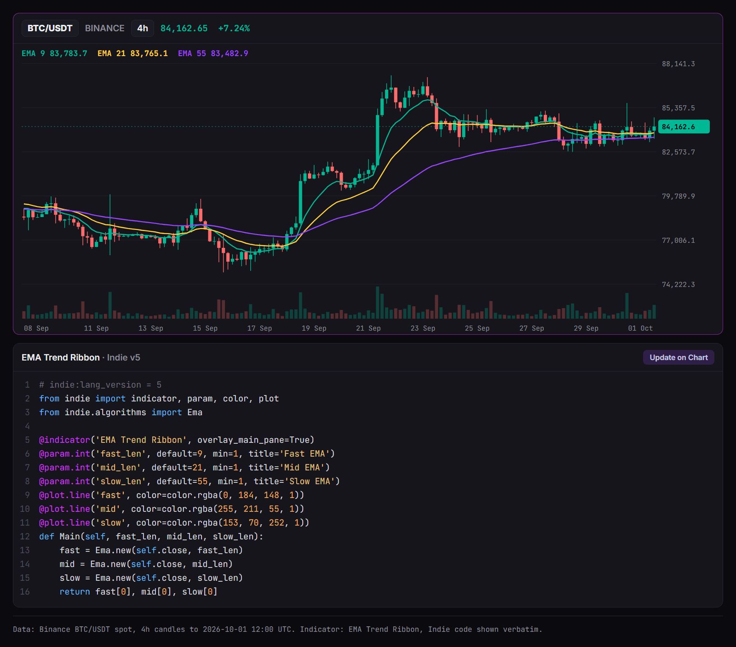Click the 85,357.5 price axis label

(678, 108)
